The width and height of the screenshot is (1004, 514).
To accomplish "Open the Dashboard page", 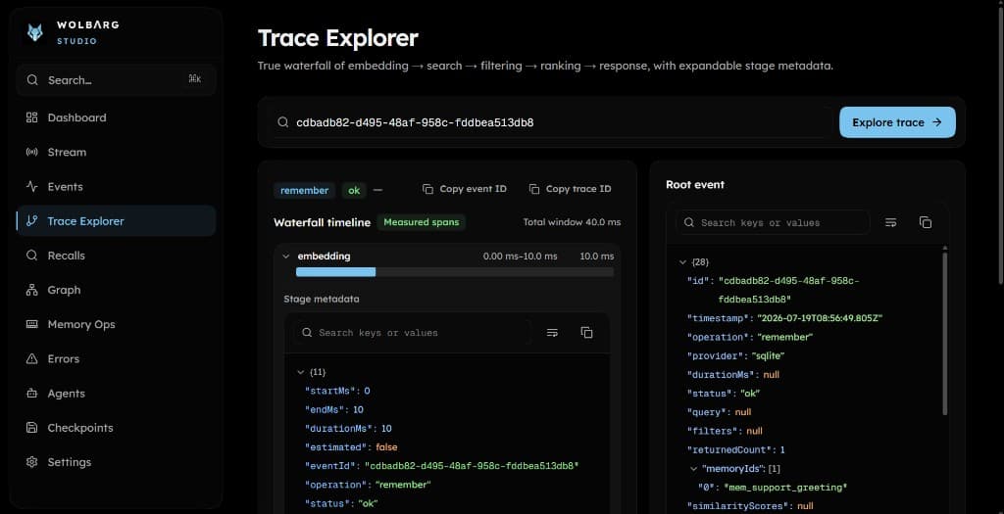I will pos(116,117).
